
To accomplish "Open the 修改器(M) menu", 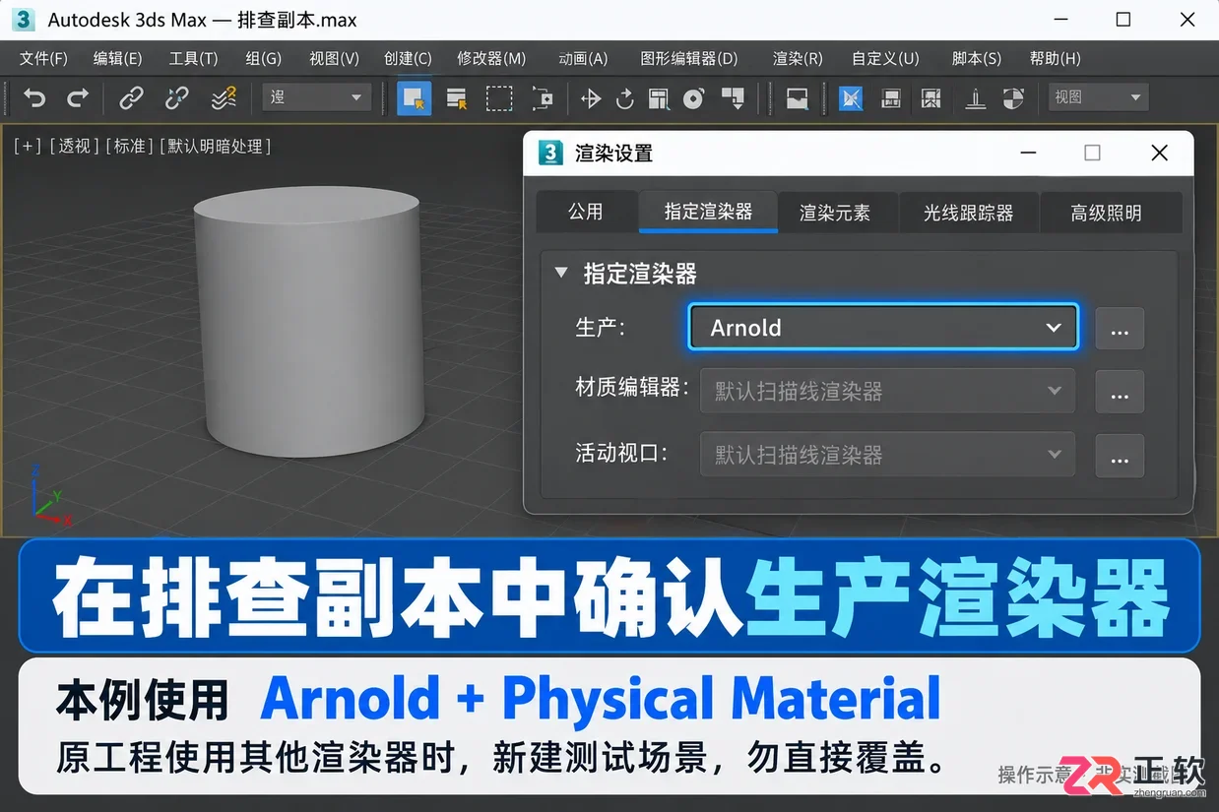I will 491,58.
